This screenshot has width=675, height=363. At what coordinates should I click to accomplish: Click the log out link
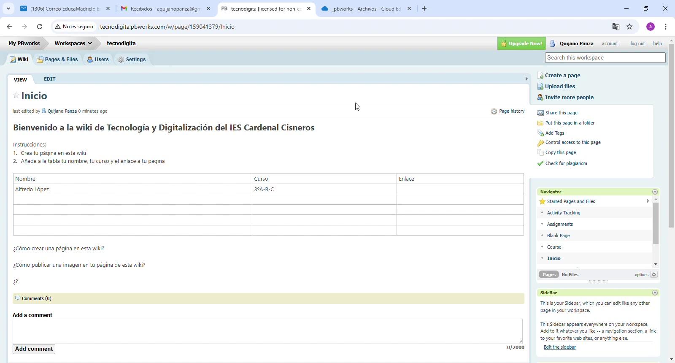[x=637, y=43]
